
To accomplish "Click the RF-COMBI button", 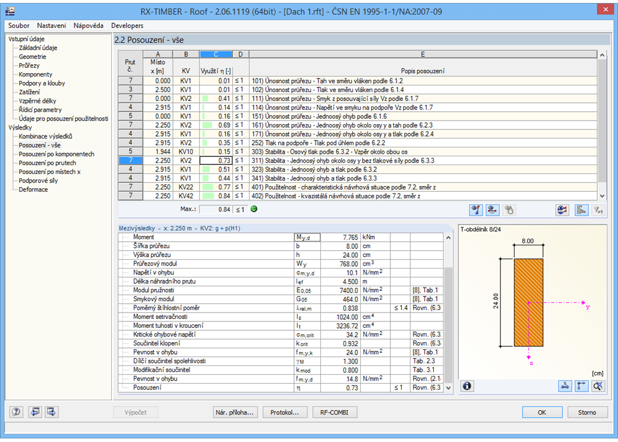I will tap(334, 412).
